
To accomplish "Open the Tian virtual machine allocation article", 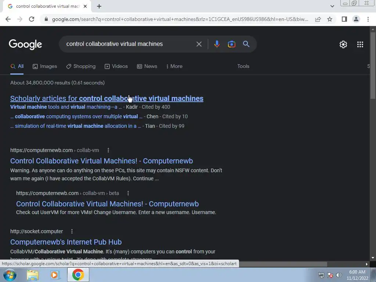I will coord(76,126).
